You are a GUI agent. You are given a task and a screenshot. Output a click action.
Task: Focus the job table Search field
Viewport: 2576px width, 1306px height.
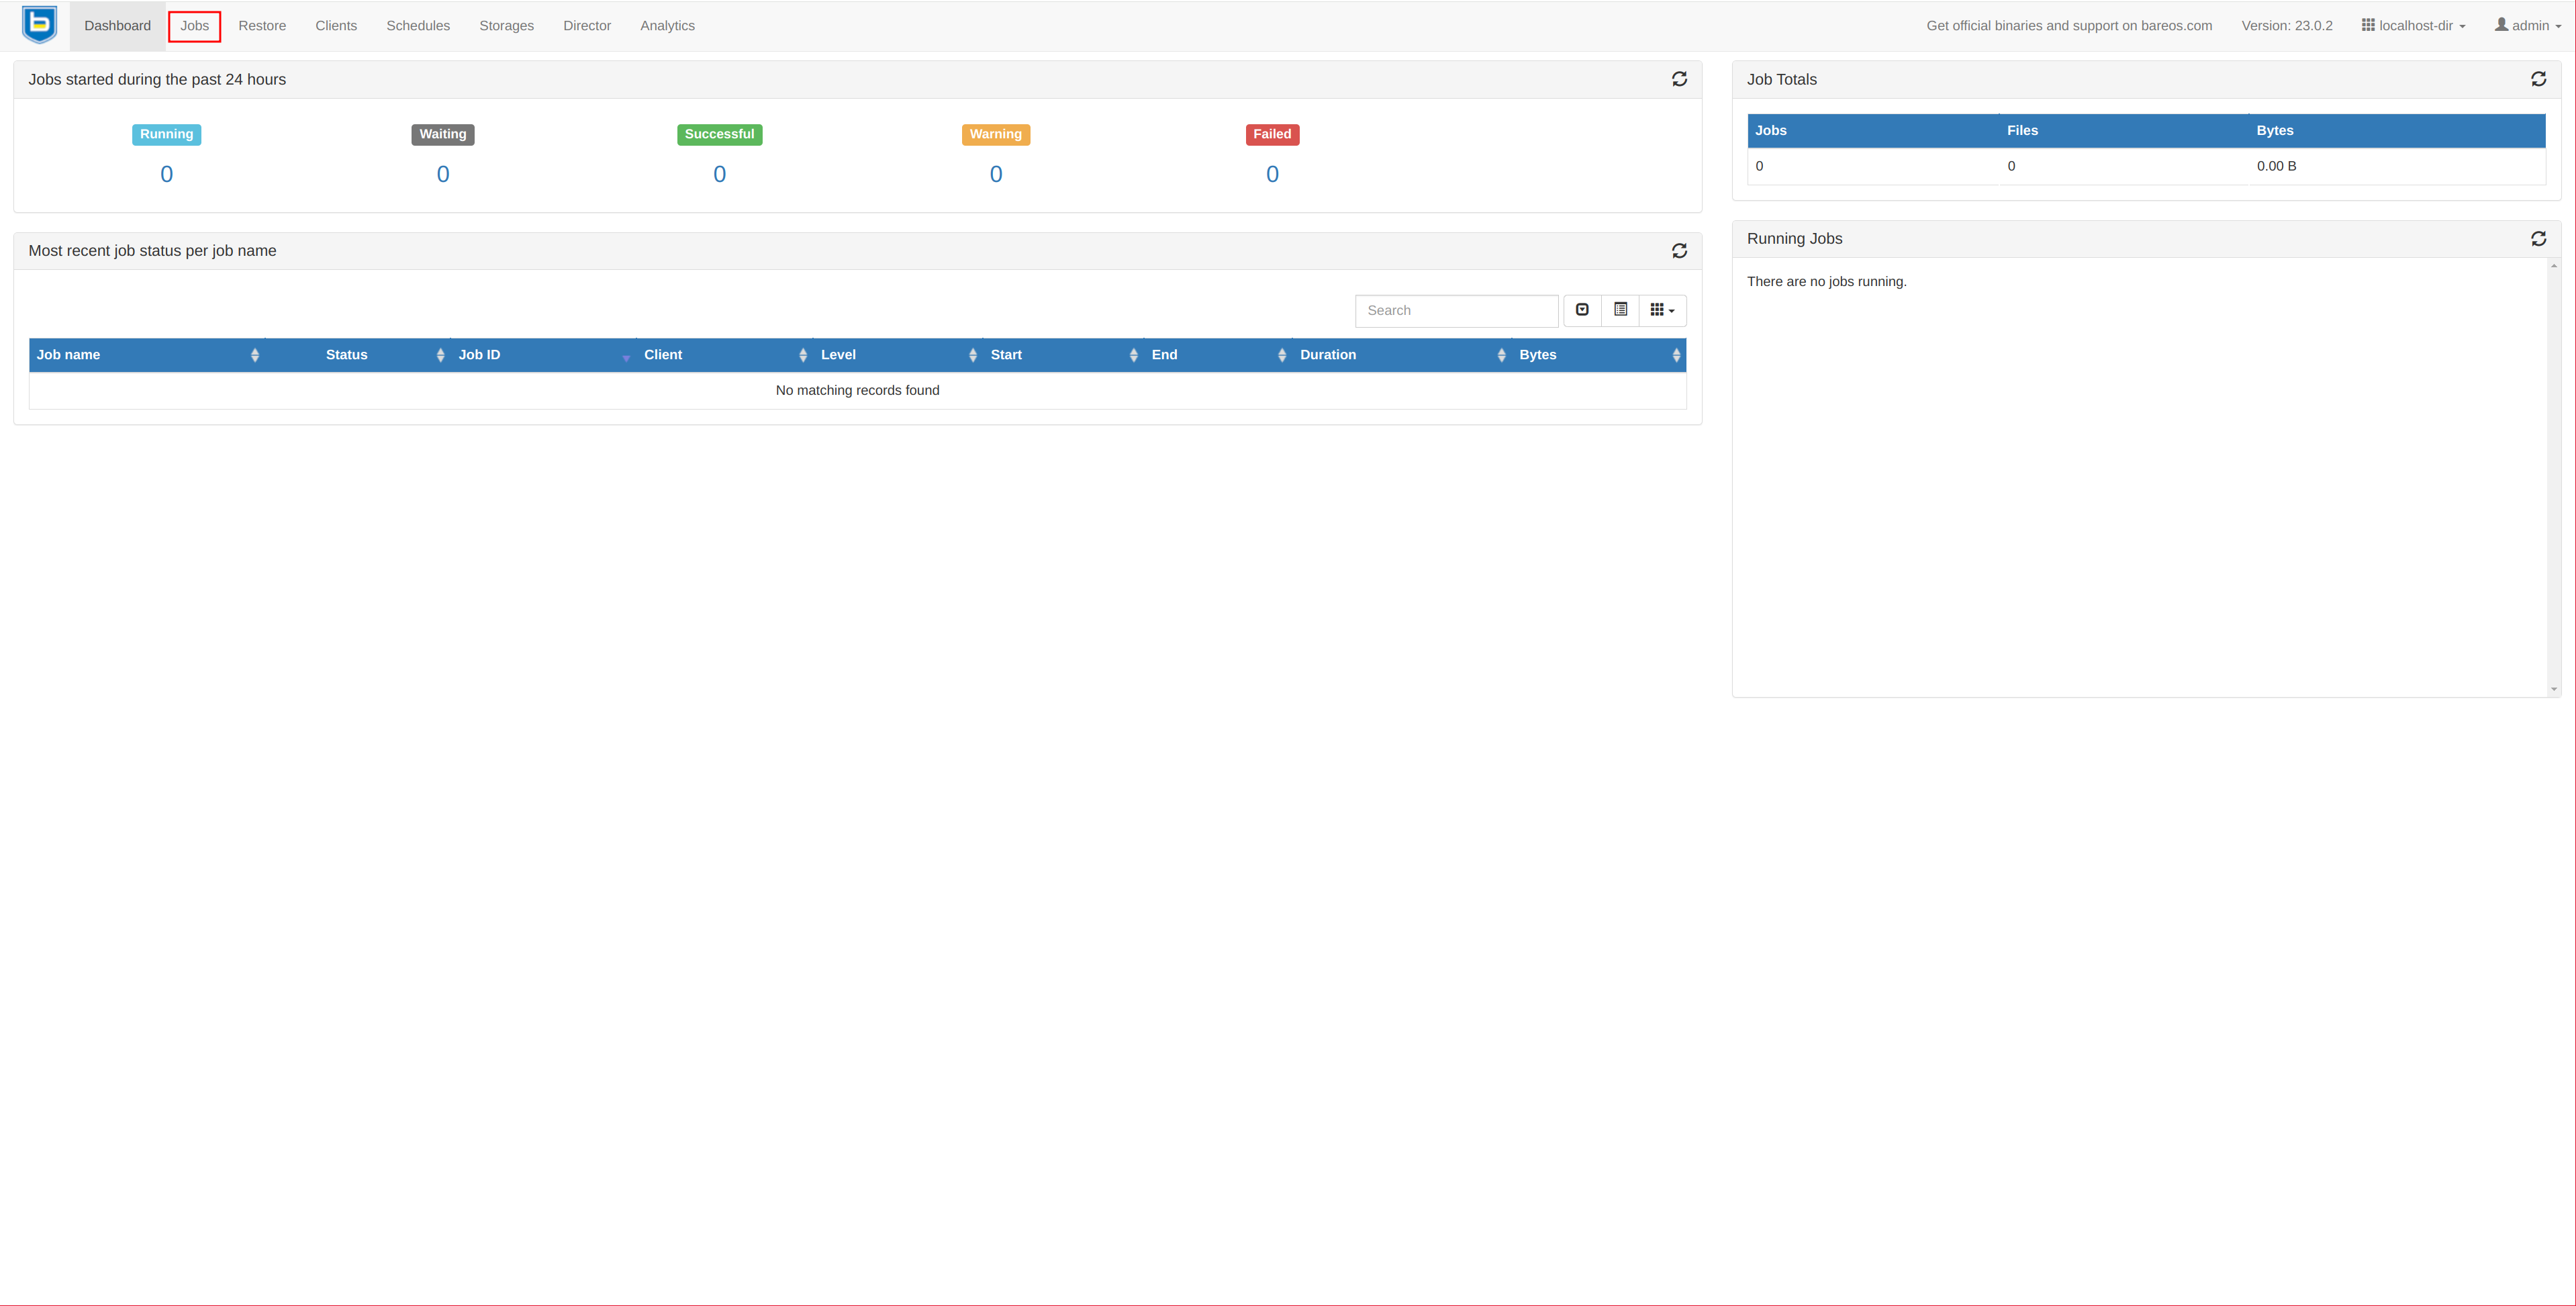(1456, 310)
